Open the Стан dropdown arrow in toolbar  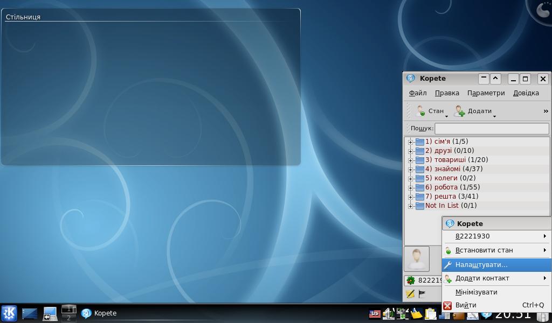click(x=446, y=116)
